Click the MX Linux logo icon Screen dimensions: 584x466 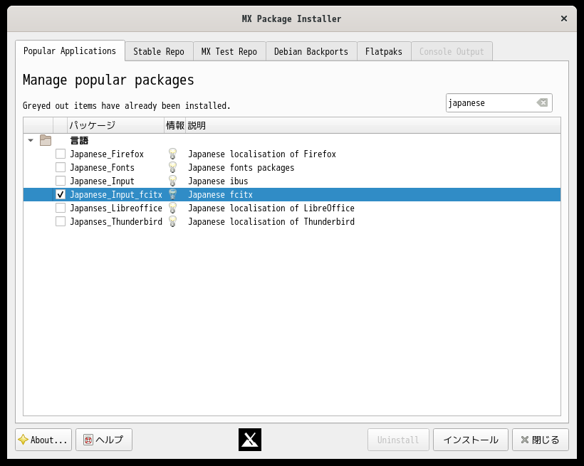point(250,440)
